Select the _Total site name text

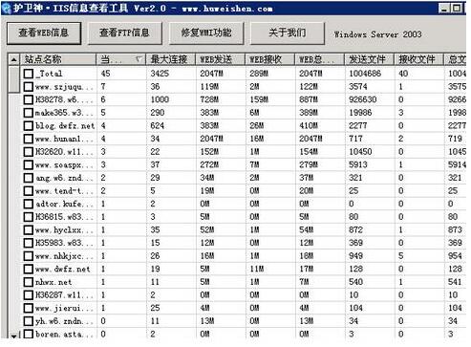[49, 74]
